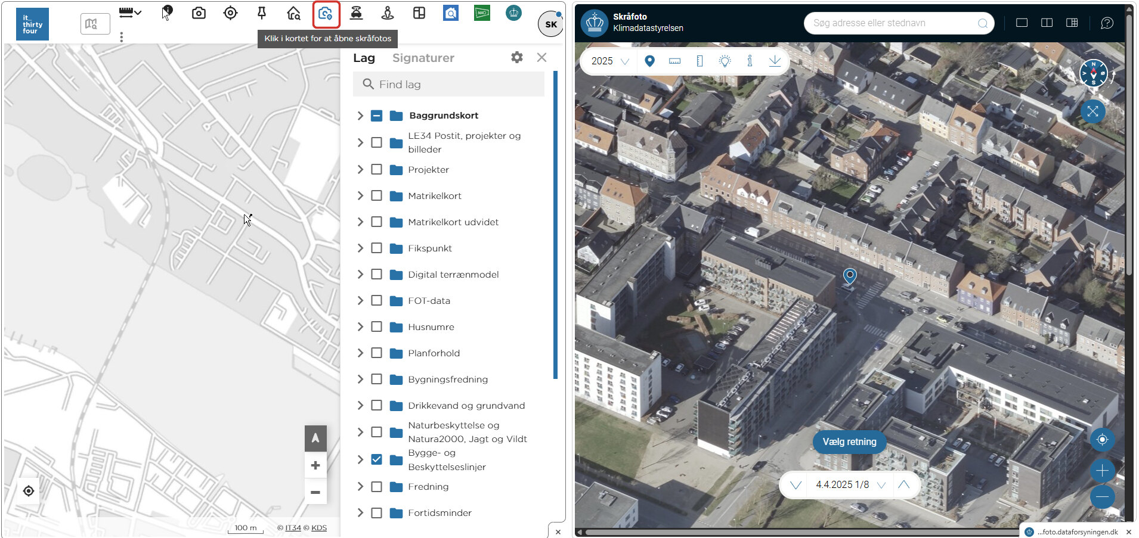This screenshot has width=1139, height=538.
Task: Enable the Fredning layer checkbox
Action: tap(376, 487)
